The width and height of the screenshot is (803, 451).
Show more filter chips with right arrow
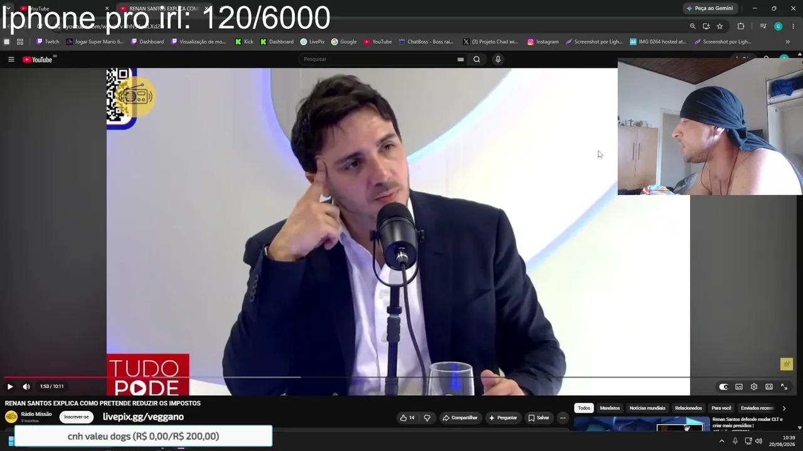tap(784, 408)
